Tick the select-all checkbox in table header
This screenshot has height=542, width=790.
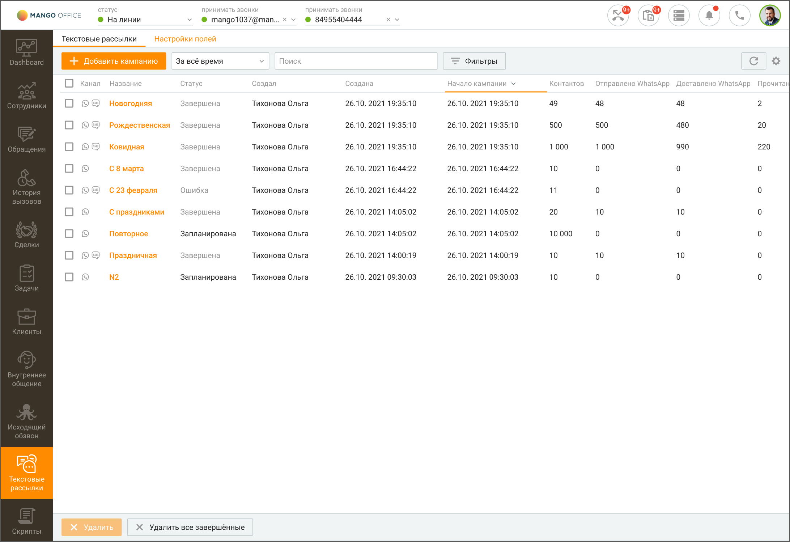tap(69, 83)
